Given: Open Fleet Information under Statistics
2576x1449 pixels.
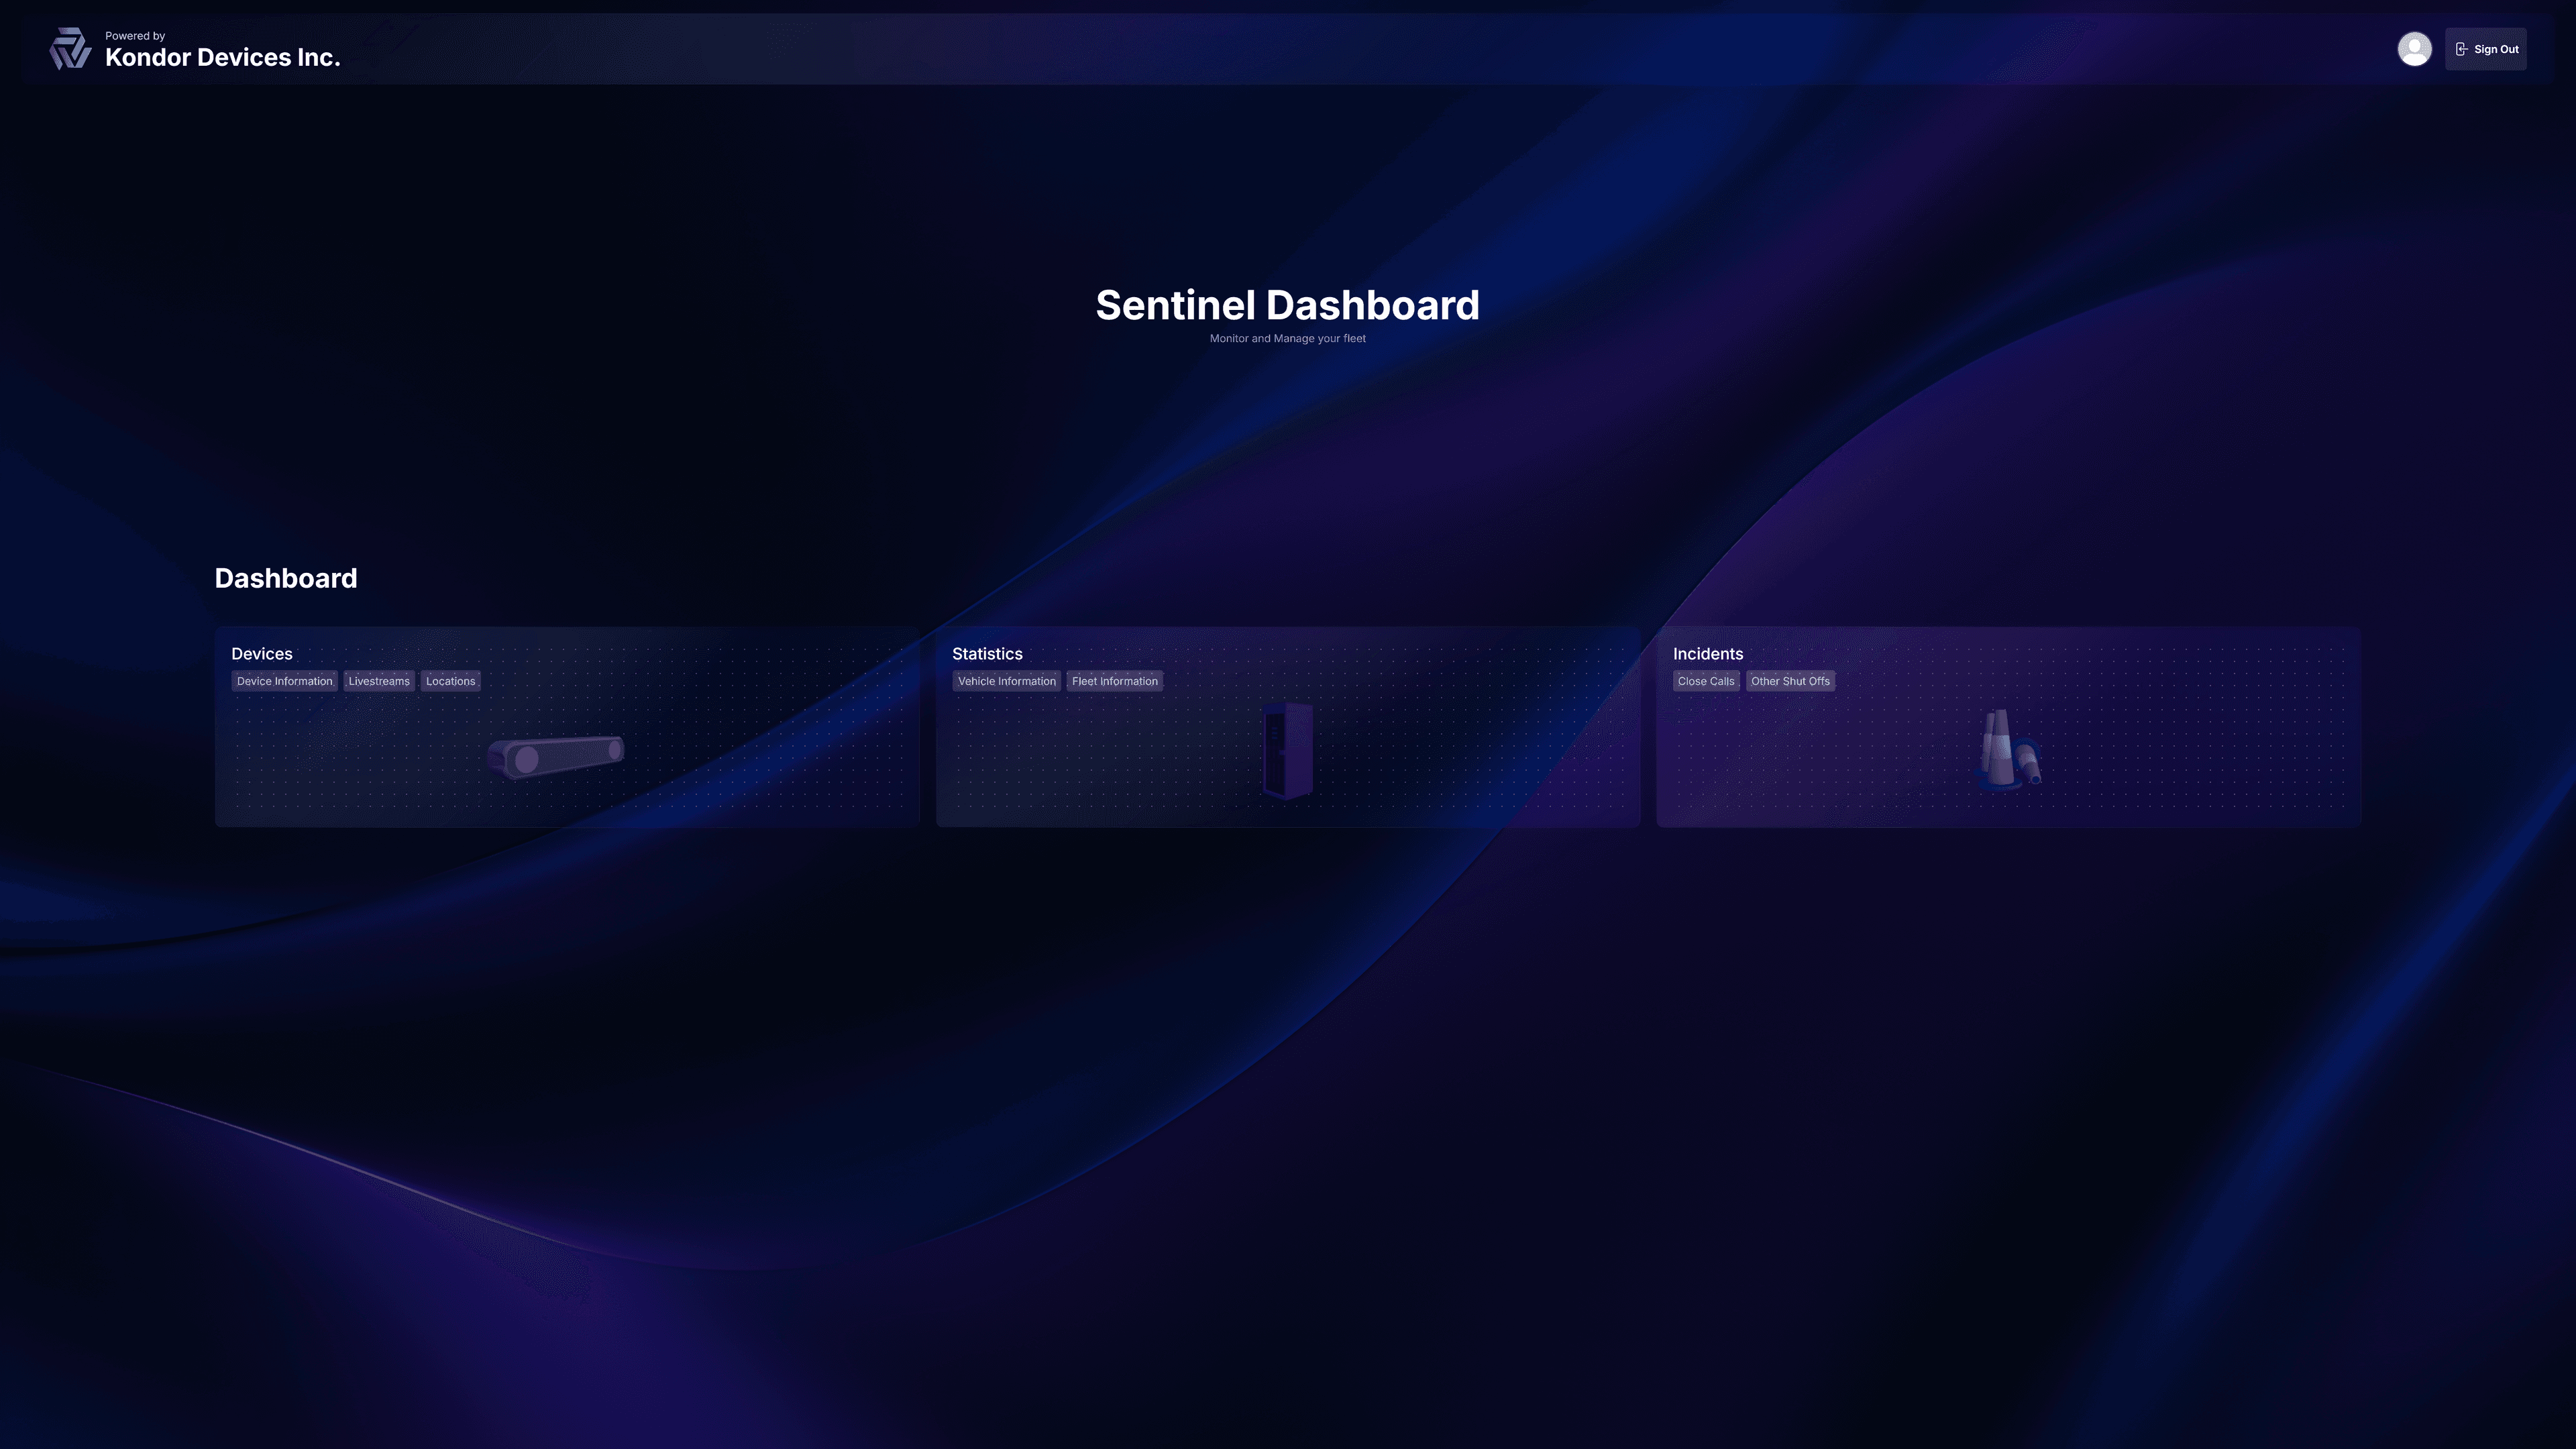Looking at the screenshot, I should pos(1114,681).
